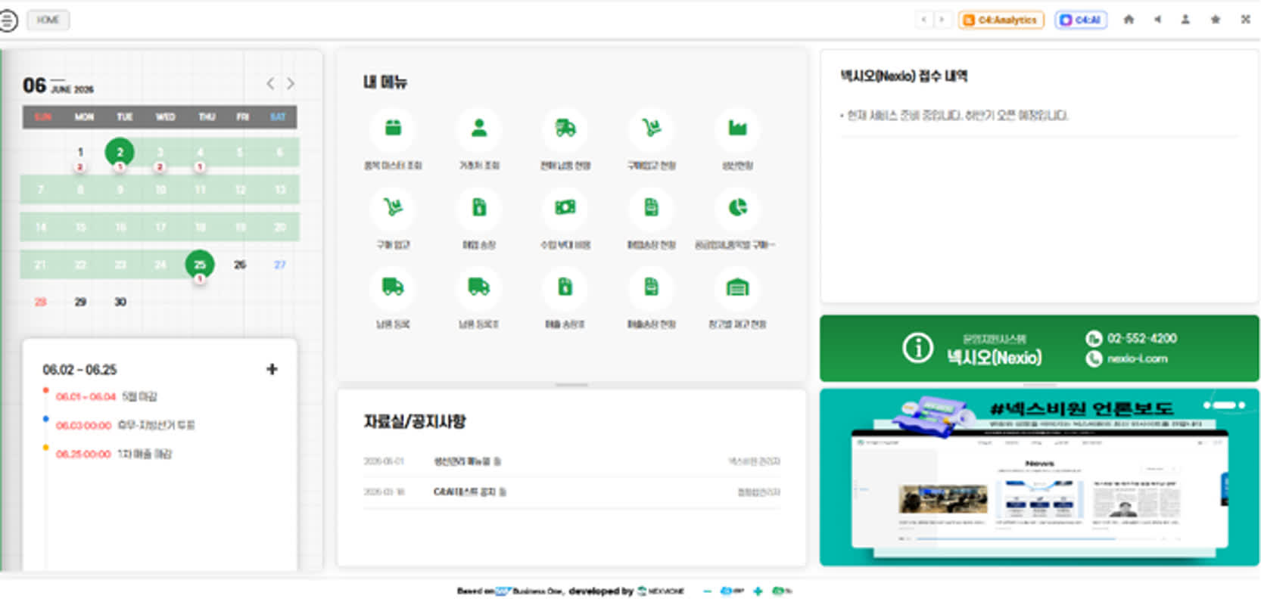
Task: Open the money bill icon 수입 부대 비용
Action: click(565, 208)
